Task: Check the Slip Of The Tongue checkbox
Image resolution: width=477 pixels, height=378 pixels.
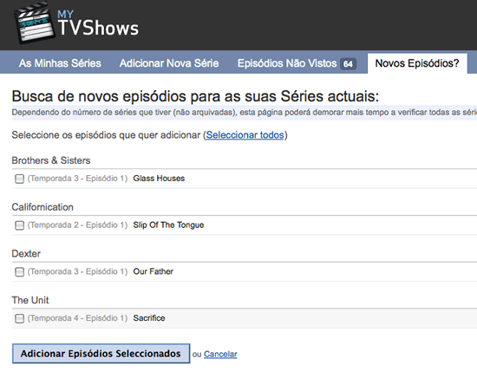Action: (19, 225)
